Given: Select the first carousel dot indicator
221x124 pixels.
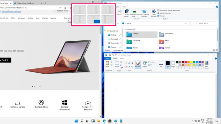Looking at the screenshot, I should [x=33, y=86].
